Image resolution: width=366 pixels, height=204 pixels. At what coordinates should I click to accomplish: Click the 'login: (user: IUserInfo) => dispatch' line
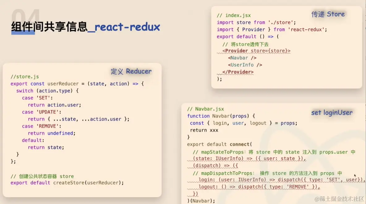point(282,180)
